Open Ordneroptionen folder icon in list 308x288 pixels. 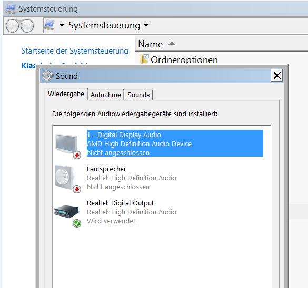click(x=144, y=59)
